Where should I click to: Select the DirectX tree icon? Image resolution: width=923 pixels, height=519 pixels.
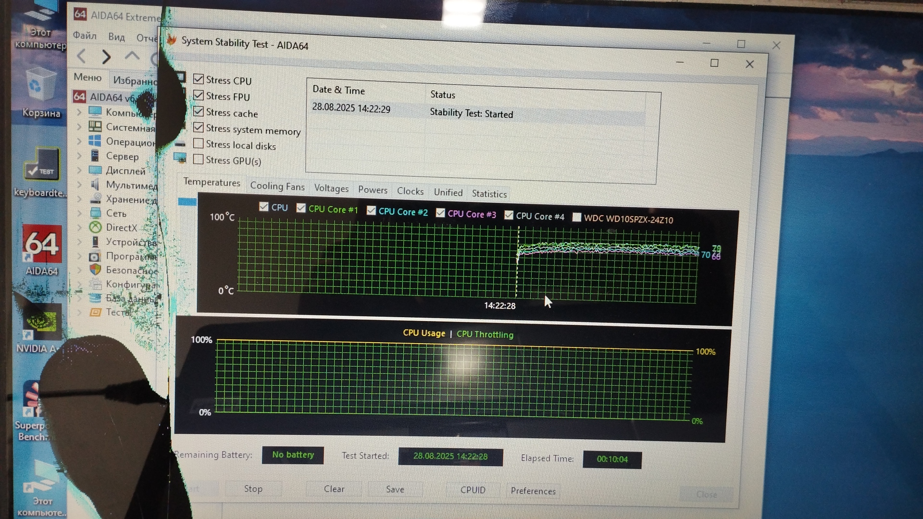[x=95, y=227]
